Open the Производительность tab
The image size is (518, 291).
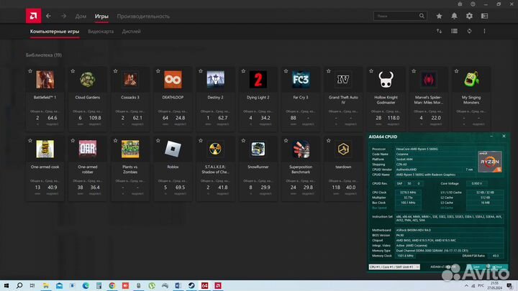point(143,16)
